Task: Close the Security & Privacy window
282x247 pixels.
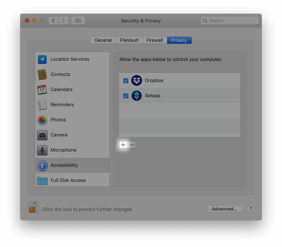Action: pyautogui.click(x=27, y=21)
